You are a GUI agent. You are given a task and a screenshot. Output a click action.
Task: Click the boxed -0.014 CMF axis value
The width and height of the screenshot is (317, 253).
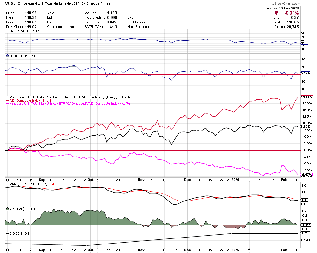click(306, 225)
